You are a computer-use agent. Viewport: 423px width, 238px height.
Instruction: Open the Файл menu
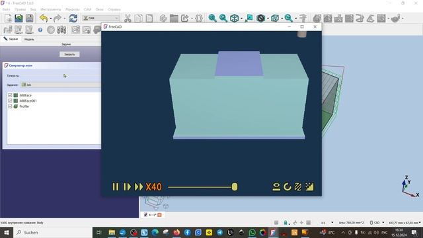(x=6, y=9)
